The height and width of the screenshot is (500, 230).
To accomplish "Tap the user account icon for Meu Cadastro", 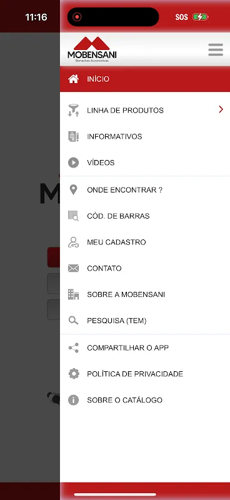I will click(x=73, y=242).
